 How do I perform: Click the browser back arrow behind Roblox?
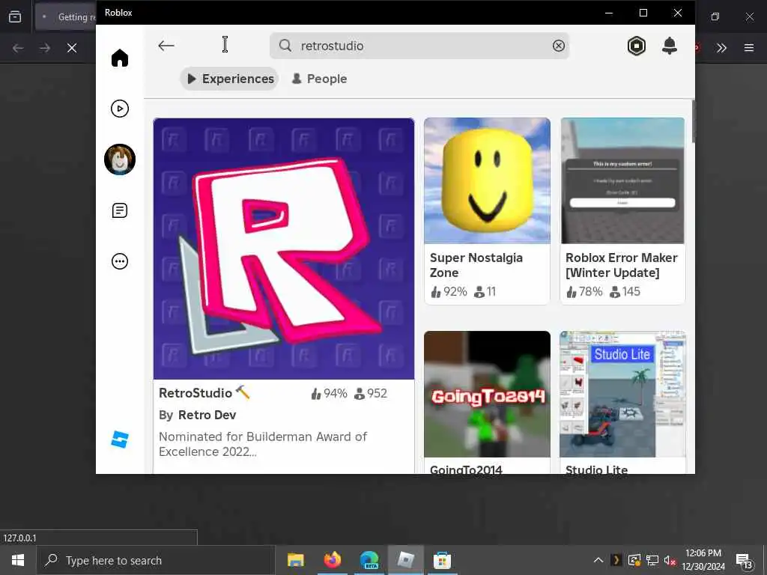pyautogui.click(x=18, y=48)
